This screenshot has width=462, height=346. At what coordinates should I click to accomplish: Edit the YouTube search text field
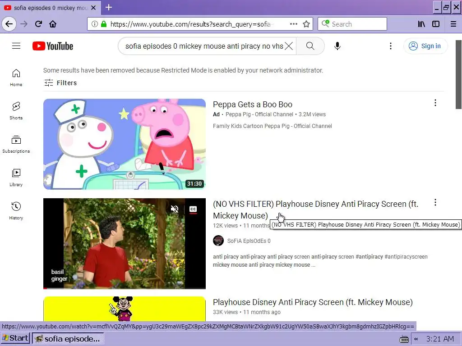203,46
